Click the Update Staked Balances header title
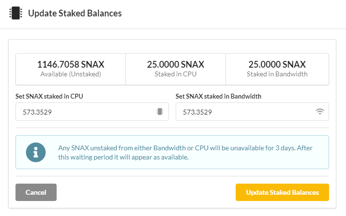The height and width of the screenshot is (216, 346). (75, 13)
